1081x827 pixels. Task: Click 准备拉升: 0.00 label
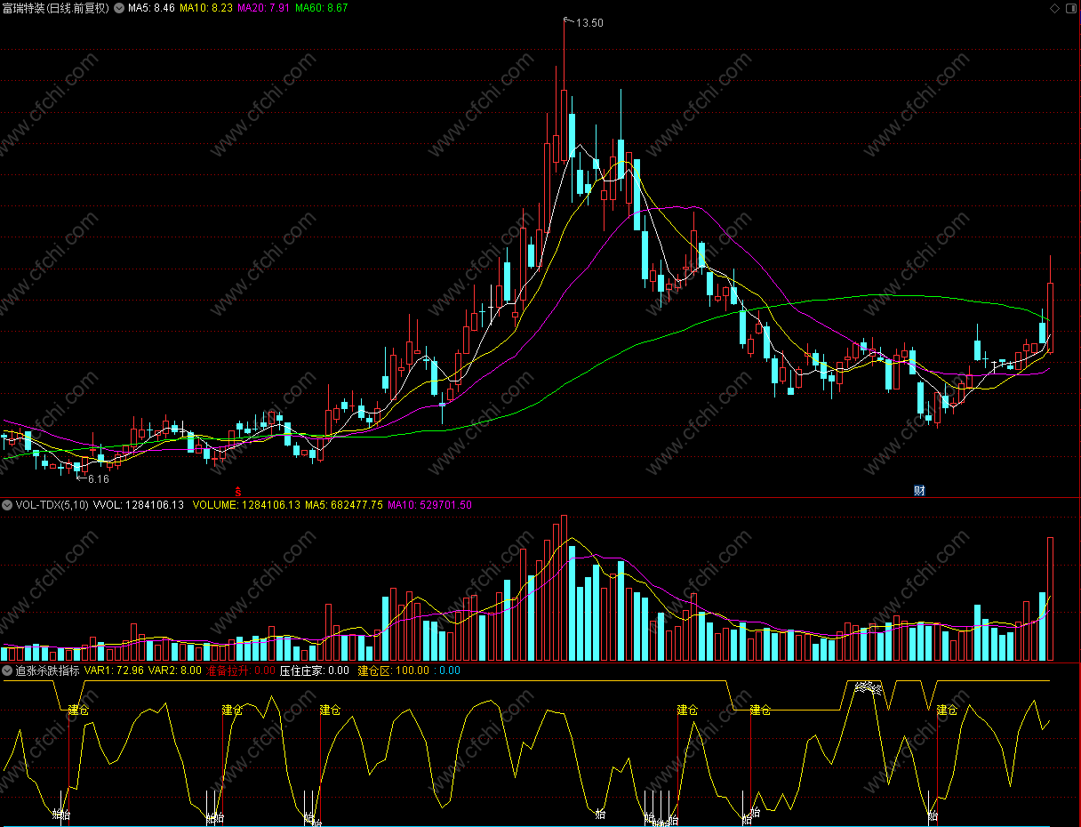coord(241,670)
